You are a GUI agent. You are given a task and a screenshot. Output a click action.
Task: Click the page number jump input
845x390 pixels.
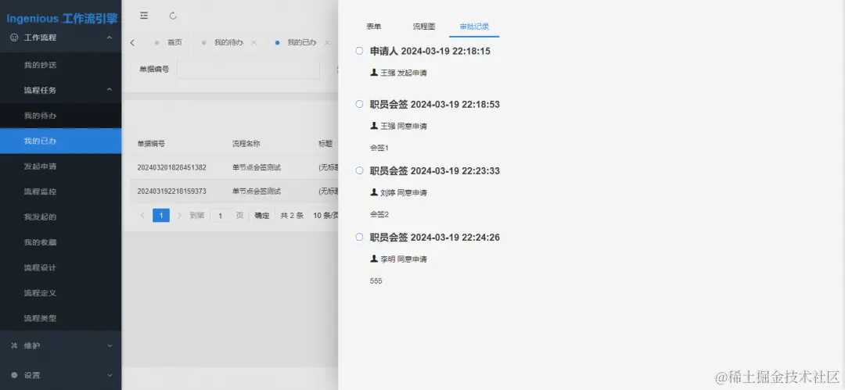(221, 216)
